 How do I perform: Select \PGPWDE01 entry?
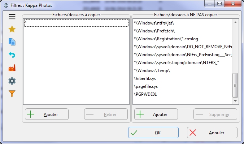(x=183, y=94)
